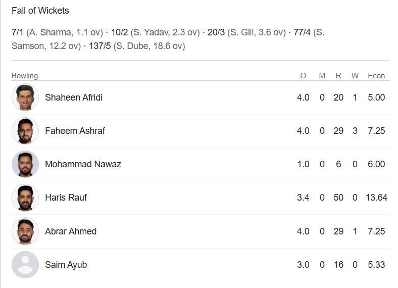
Task: Open the Mohammad Nawaz name link
Action: pos(83,164)
